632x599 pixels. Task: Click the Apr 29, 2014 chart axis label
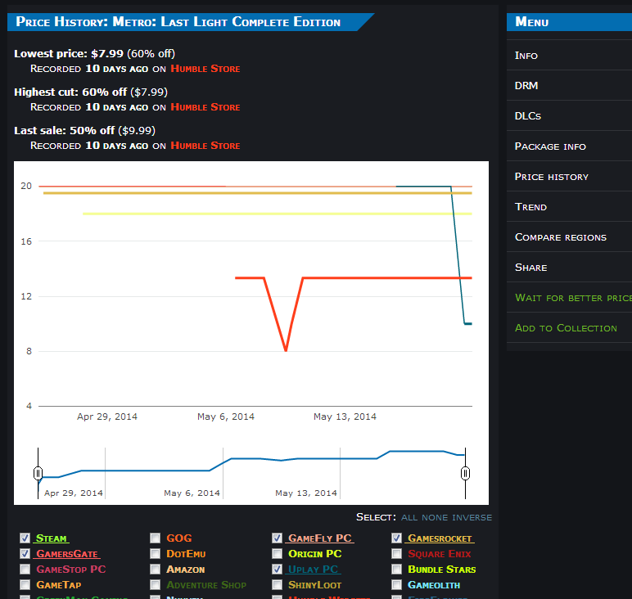107,417
